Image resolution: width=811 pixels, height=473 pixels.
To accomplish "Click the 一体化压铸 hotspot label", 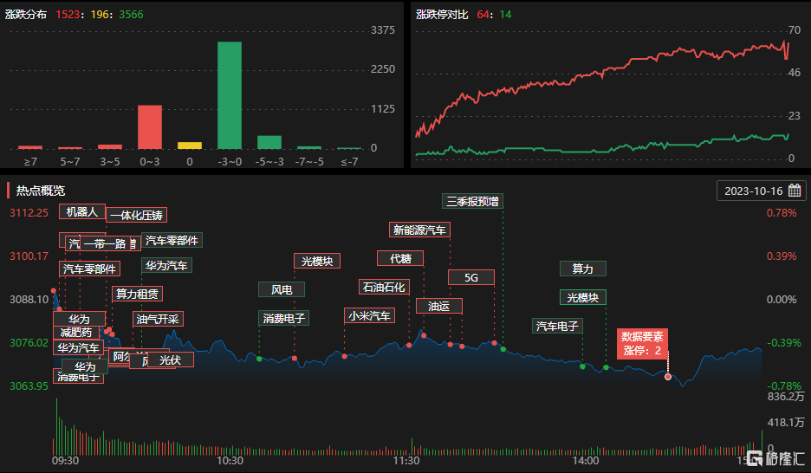I will click(136, 215).
